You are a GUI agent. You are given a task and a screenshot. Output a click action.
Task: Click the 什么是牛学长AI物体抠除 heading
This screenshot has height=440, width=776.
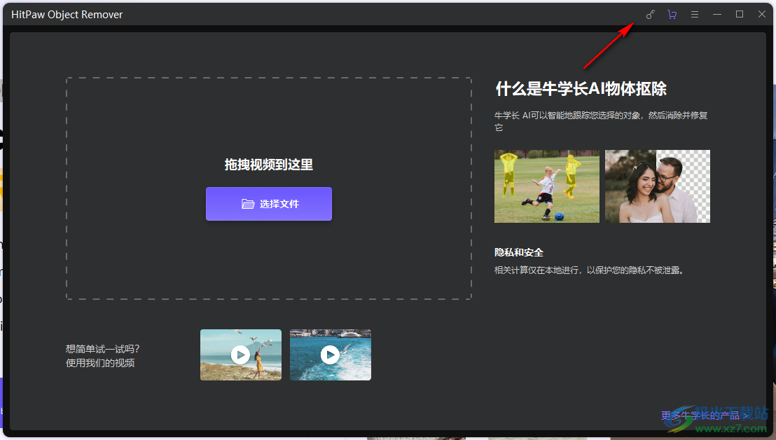coord(581,89)
